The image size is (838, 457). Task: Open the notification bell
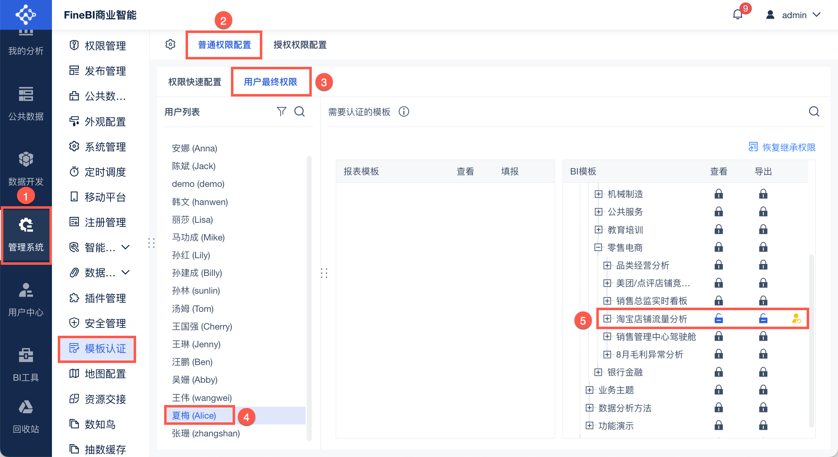tap(737, 15)
